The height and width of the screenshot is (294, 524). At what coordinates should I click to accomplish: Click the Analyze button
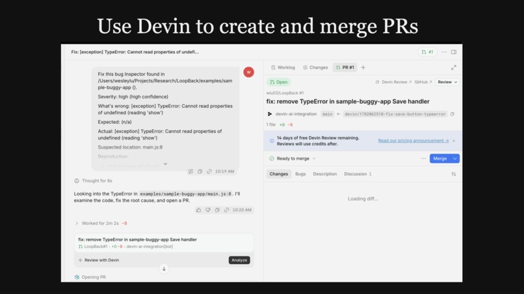coord(239,260)
